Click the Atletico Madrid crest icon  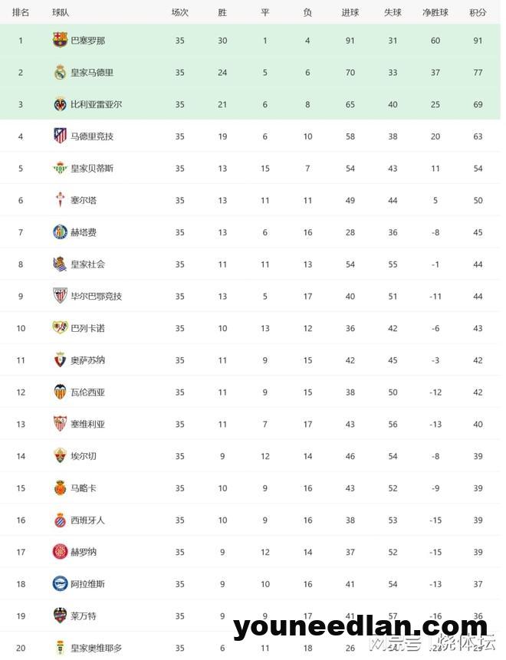(x=60, y=136)
